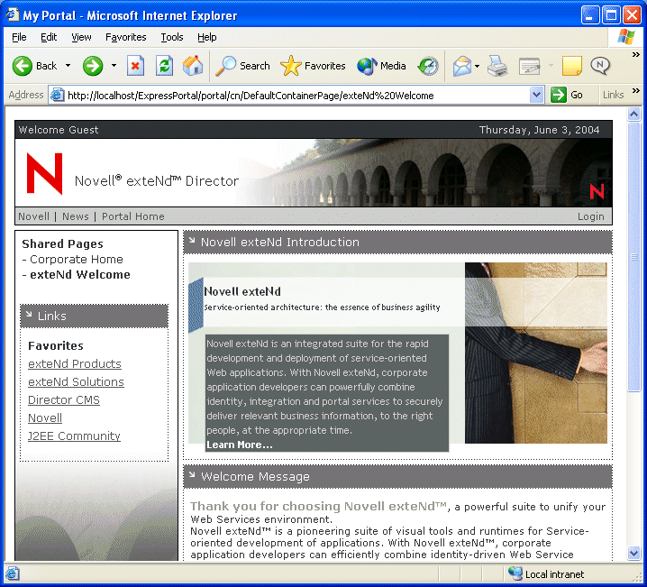Image resolution: width=647 pixels, height=587 pixels.
Task: Open the Director CMS favorite link
Action: [64, 400]
